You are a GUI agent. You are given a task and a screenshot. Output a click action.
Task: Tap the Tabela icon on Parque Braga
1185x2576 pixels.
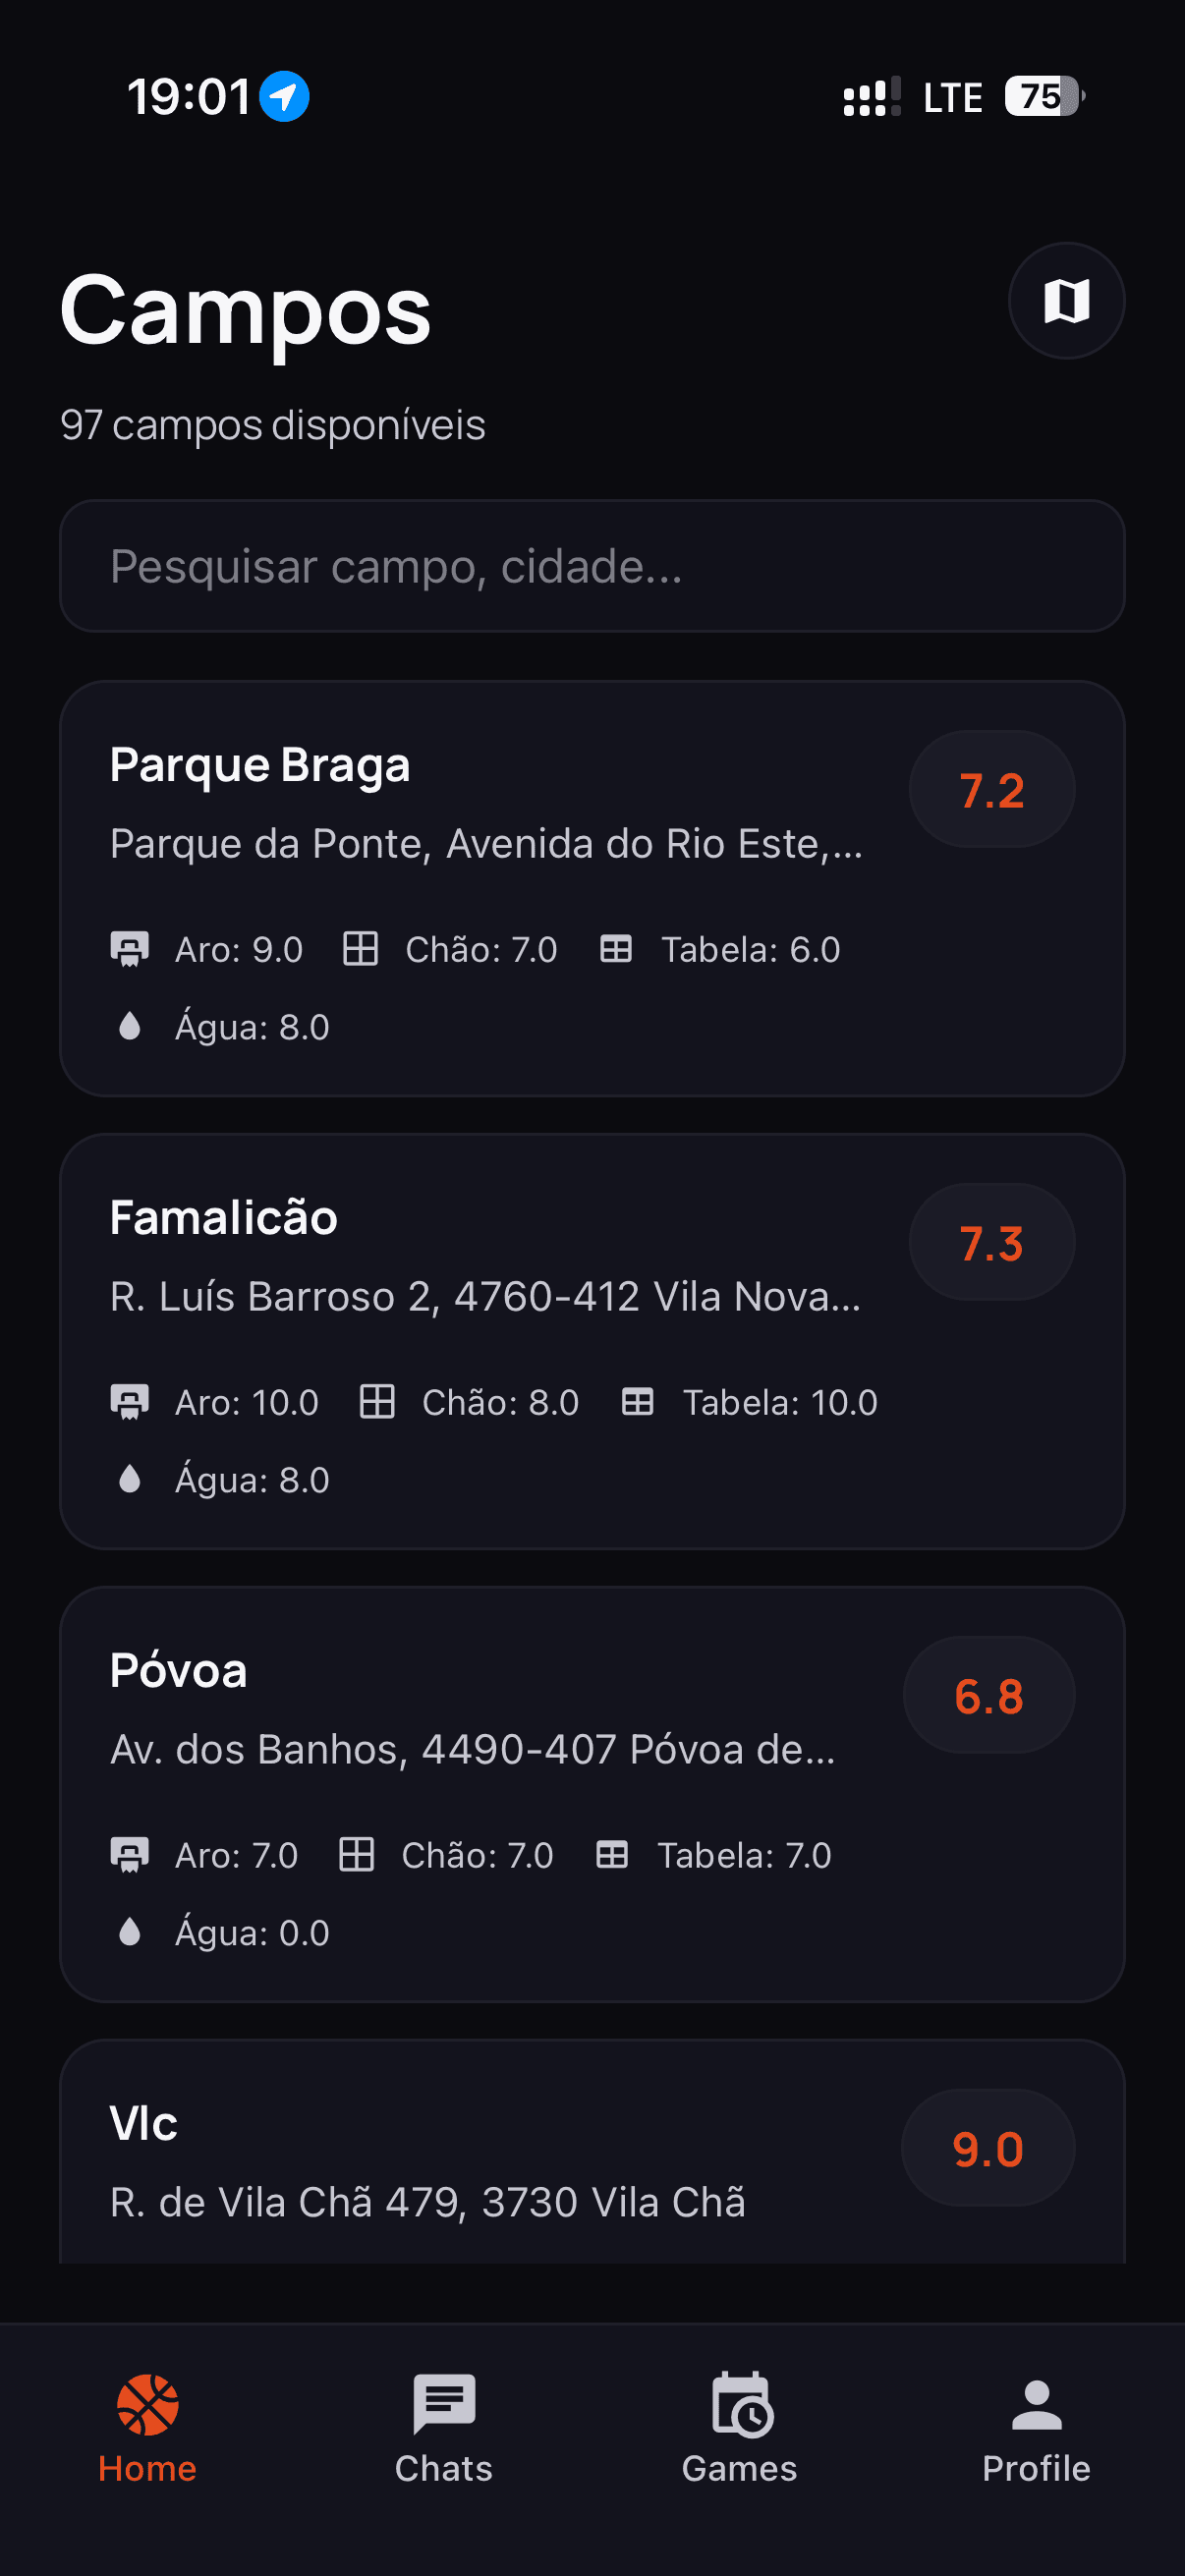tap(616, 949)
